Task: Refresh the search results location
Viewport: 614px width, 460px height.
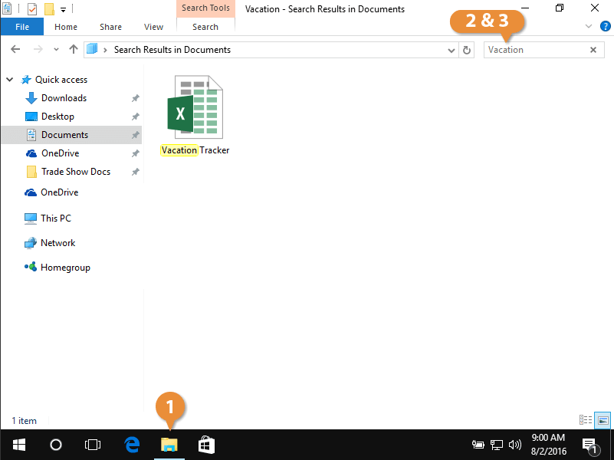Action: pyautogui.click(x=467, y=50)
